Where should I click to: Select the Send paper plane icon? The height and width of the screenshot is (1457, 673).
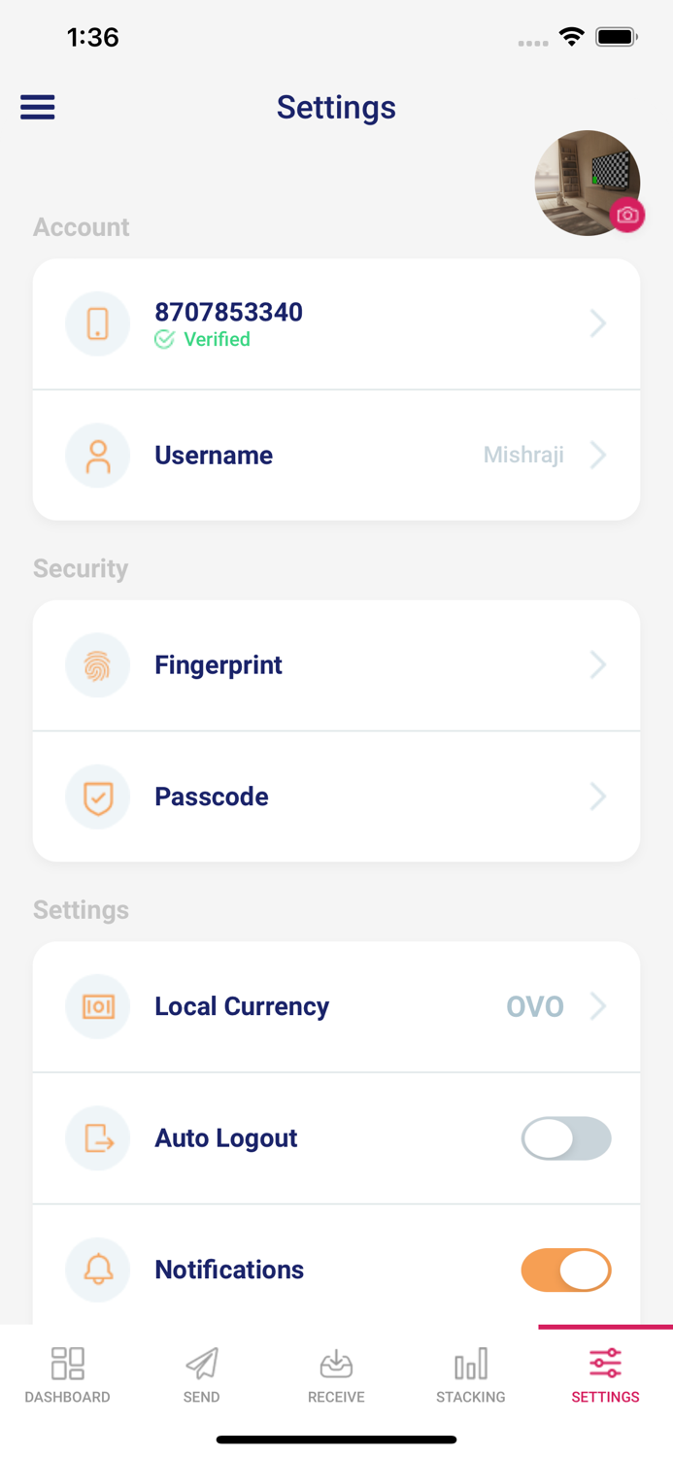pos(201,1364)
